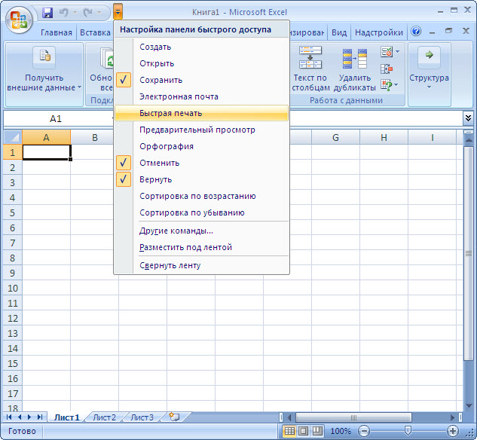Switch to Page Layout view icon
Screen dimensions: 477x440
(x=303, y=430)
